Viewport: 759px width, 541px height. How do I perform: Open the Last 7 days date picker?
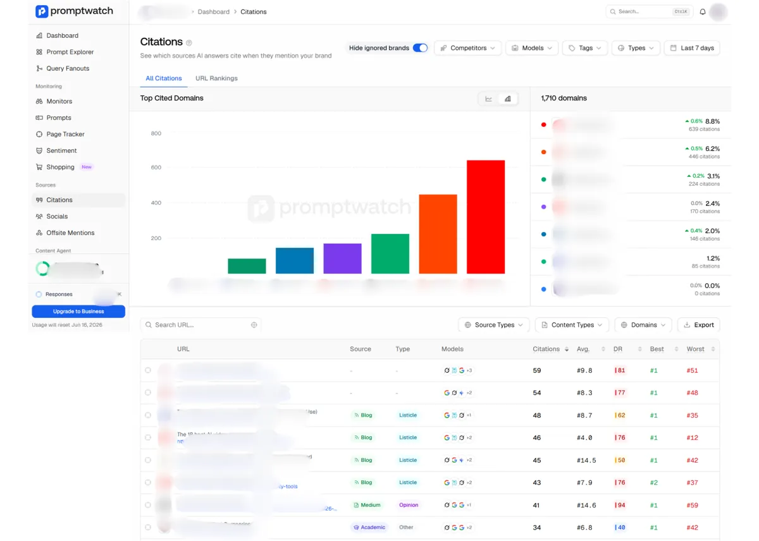pos(692,48)
